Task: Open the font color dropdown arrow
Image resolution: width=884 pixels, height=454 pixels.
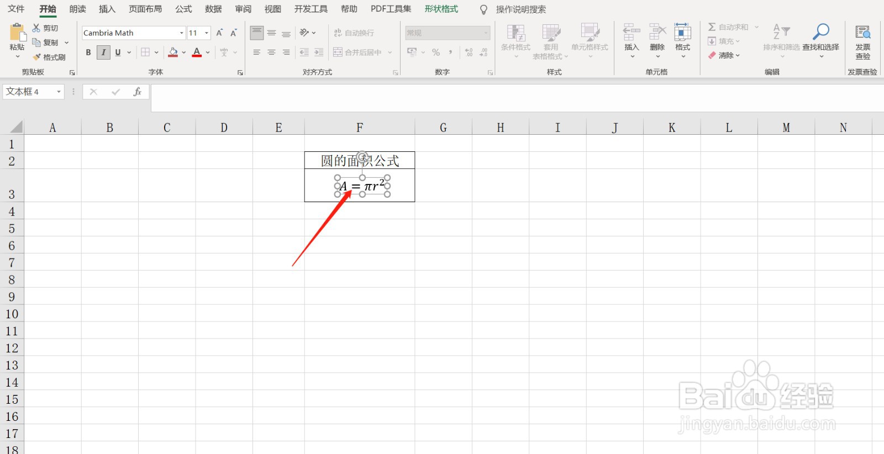Action: pyautogui.click(x=208, y=52)
